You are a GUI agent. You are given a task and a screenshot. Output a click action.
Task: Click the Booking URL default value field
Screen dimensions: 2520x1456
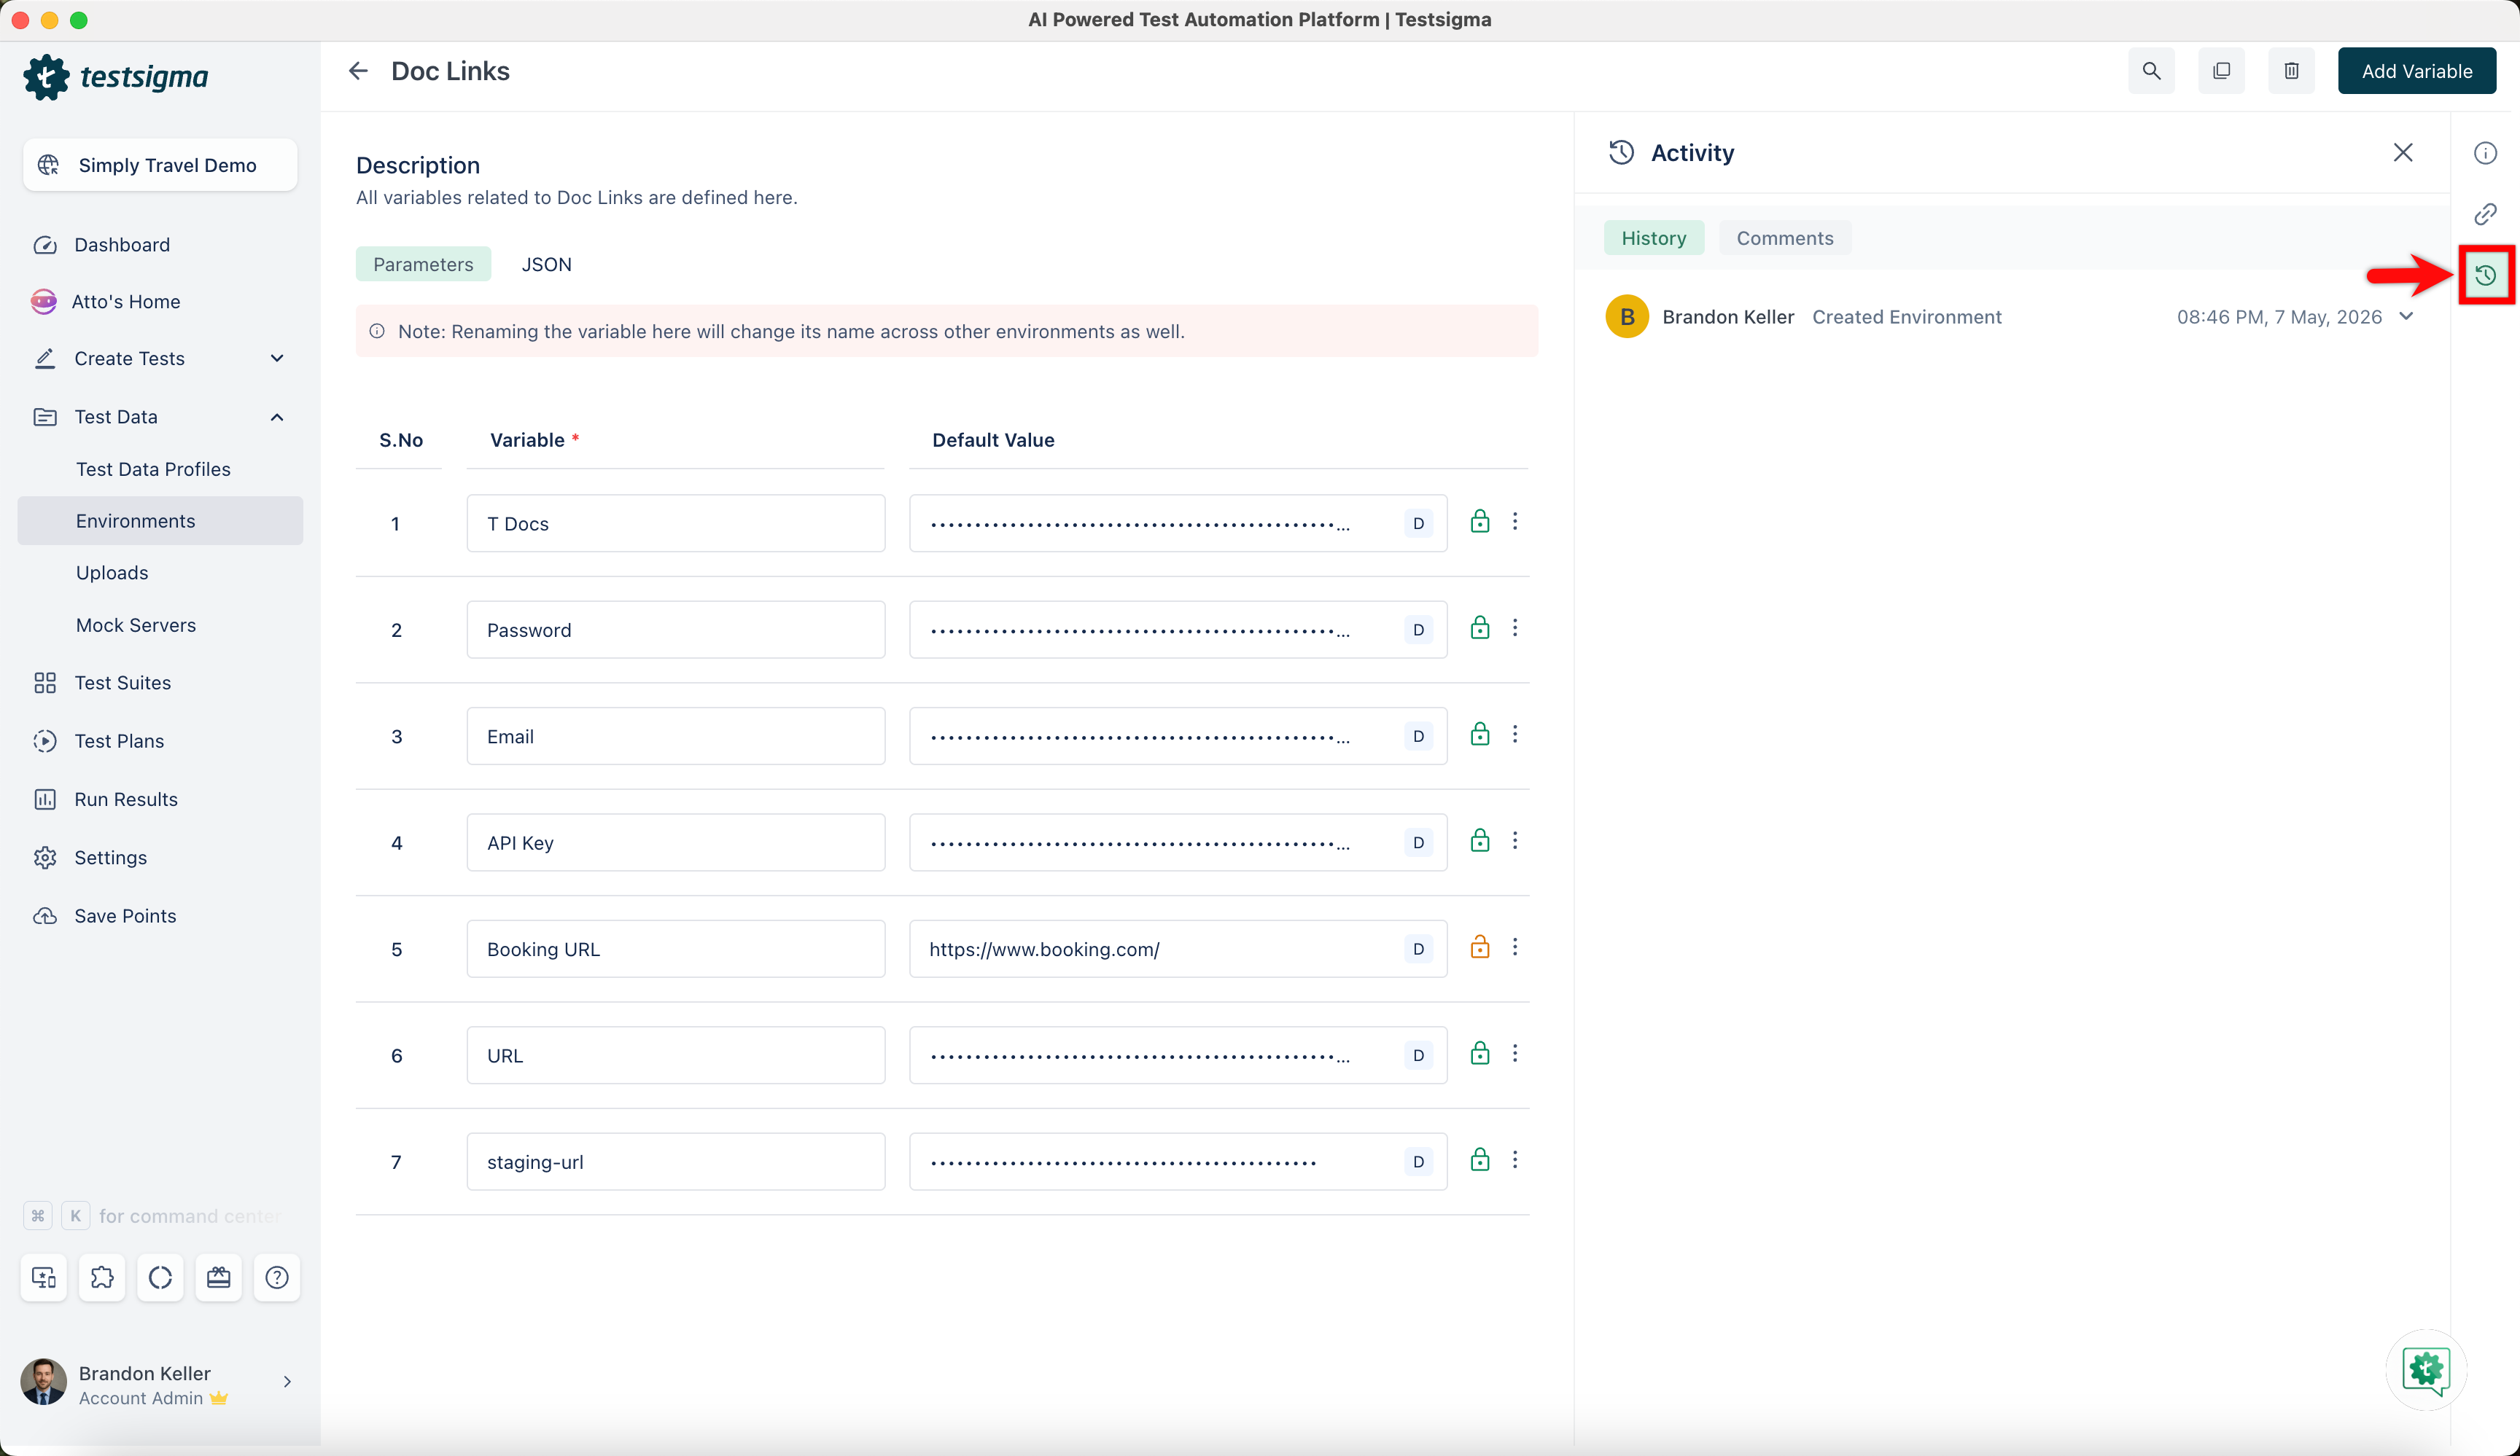pos(1177,950)
